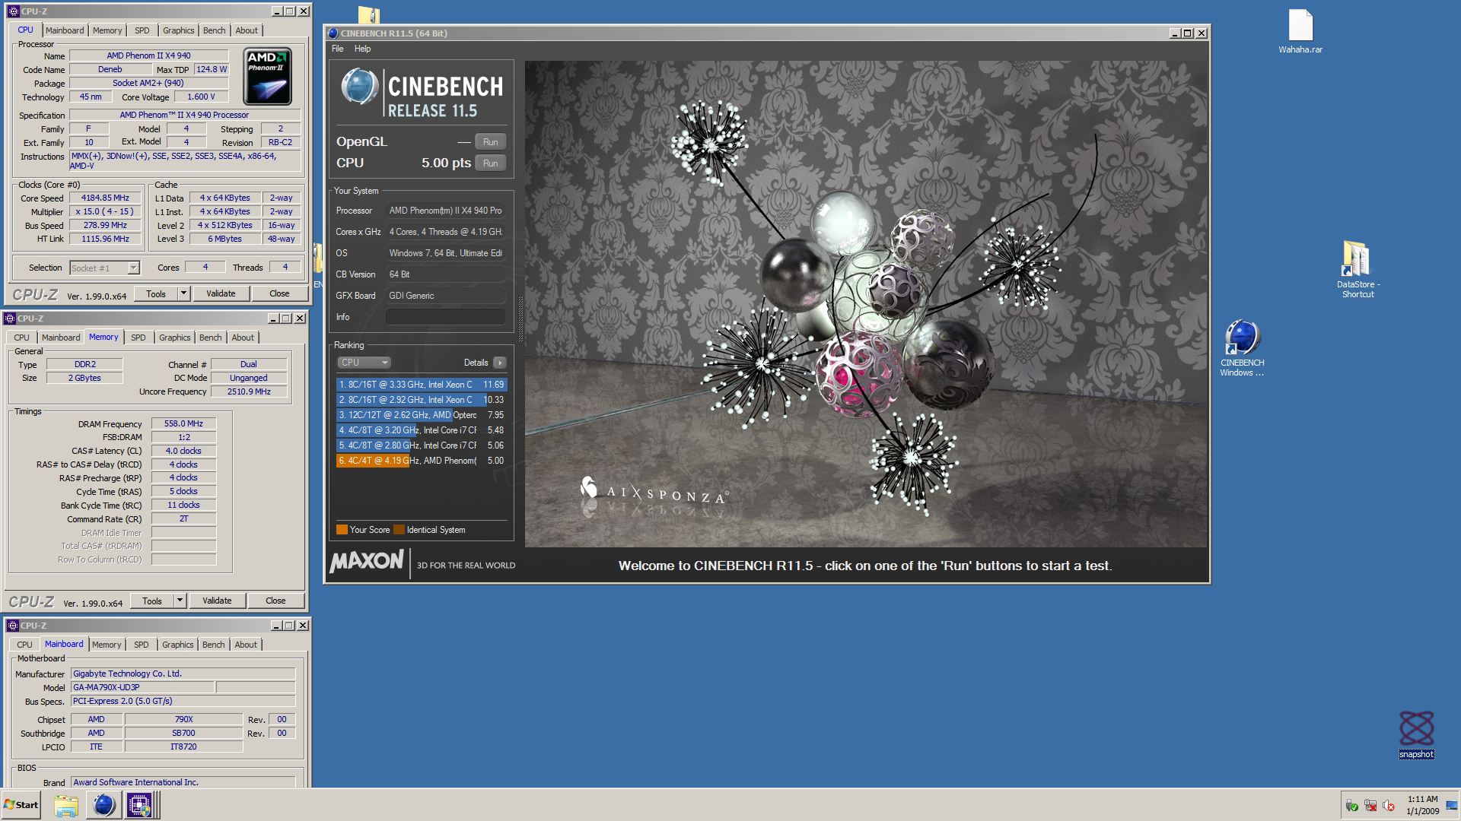Click the Show Desktop icon in tray

(1452, 806)
